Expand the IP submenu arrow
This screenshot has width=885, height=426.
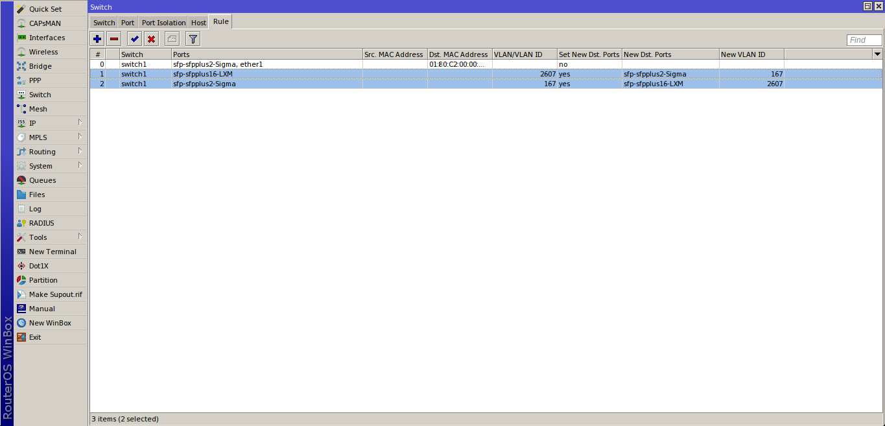pos(80,123)
